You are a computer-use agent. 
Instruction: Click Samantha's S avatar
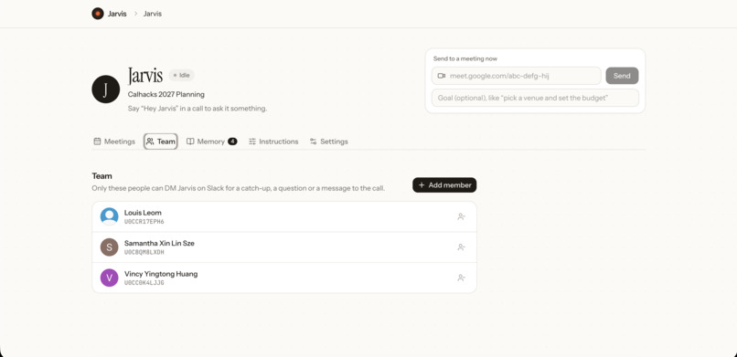[109, 247]
